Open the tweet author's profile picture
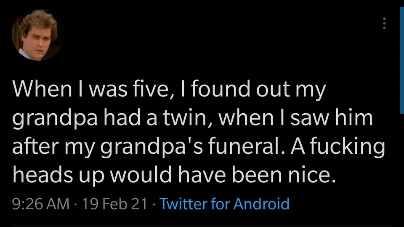The width and height of the screenshot is (404, 227). click(37, 35)
